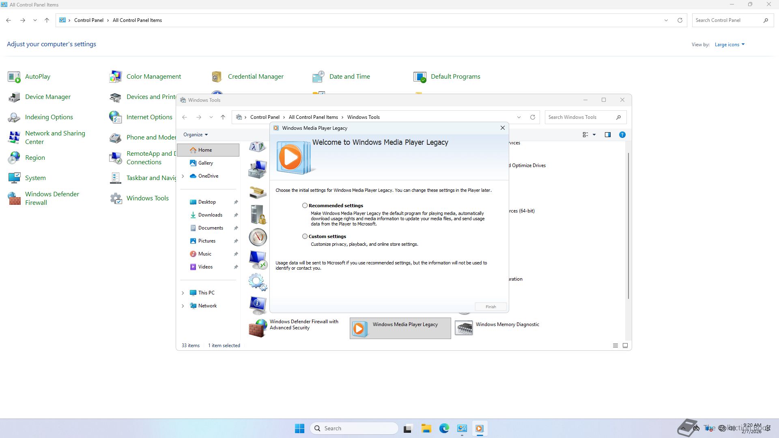Click the Windows Media Player taskbar icon
This screenshot has width=779, height=438.
(479, 429)
